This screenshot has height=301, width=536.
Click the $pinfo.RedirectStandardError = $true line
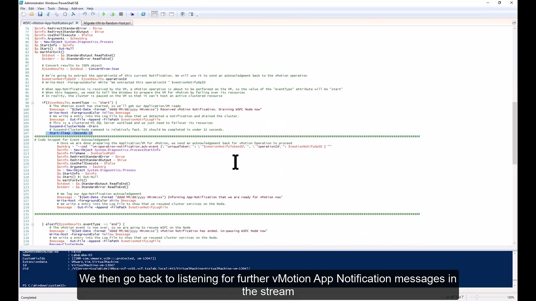[68, 28]
